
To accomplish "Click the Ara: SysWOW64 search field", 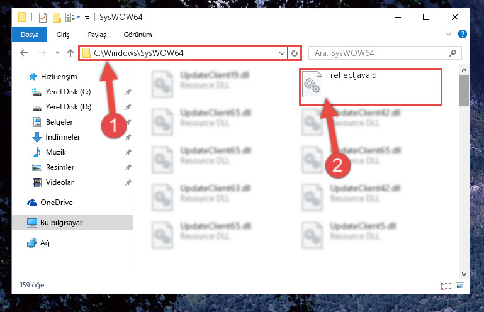I will pos(378,53).
